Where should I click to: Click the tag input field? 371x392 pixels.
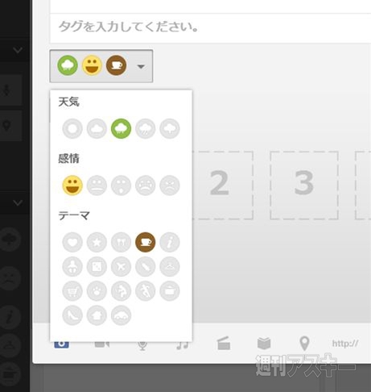click(210, 27)
